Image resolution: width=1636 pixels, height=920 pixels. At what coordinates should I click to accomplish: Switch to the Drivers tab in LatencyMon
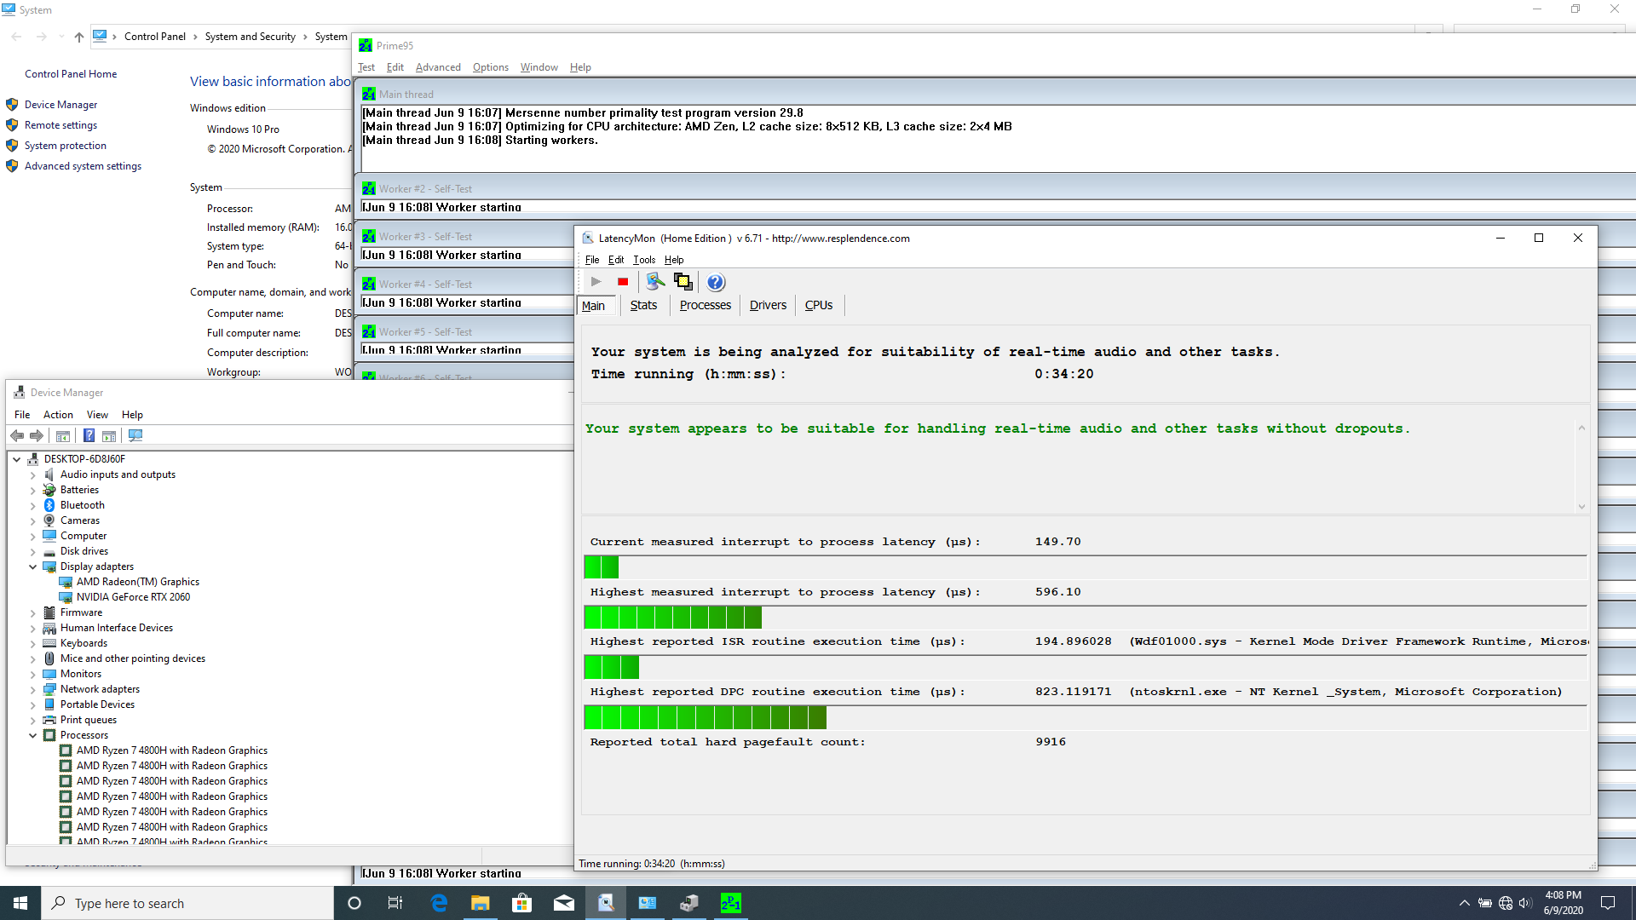(767, 305)
